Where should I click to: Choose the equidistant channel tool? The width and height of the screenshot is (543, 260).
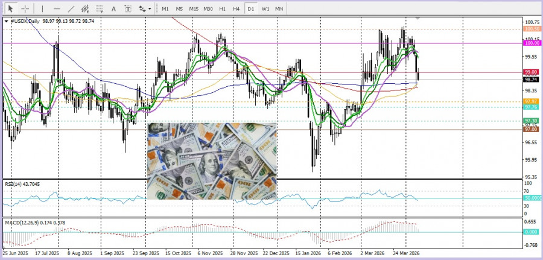85,9
